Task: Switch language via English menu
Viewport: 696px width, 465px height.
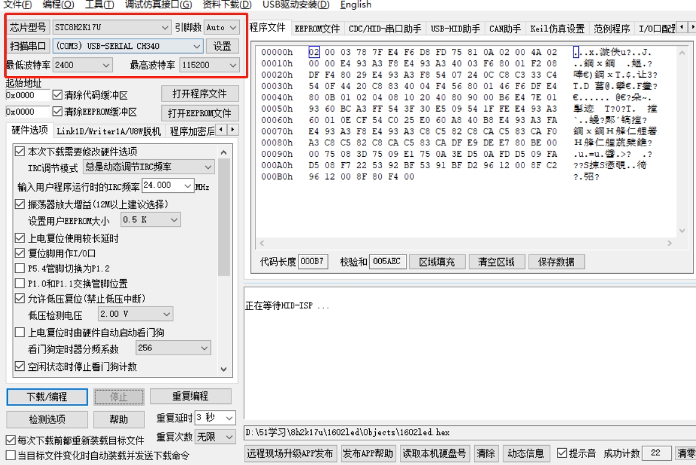Action: click(x=355, y=4)
